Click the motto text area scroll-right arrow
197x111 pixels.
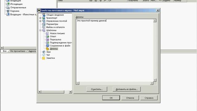click(x=152, y=83)
